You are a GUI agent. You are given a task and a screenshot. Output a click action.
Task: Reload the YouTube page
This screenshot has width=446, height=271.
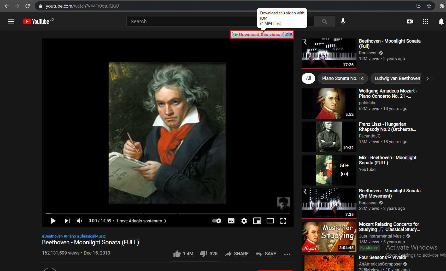click(27, 6)
